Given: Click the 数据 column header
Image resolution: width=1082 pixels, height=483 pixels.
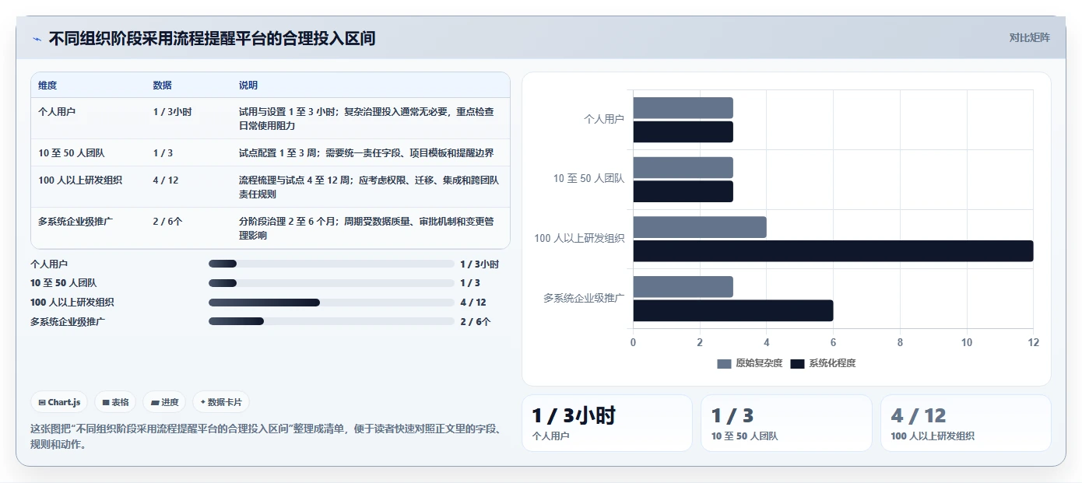Looking at the screenshot, I should 163,86.
